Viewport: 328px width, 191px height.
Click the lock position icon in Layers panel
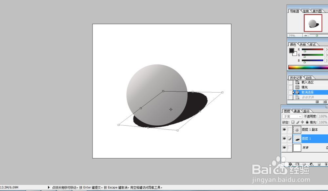pos(302,122)
